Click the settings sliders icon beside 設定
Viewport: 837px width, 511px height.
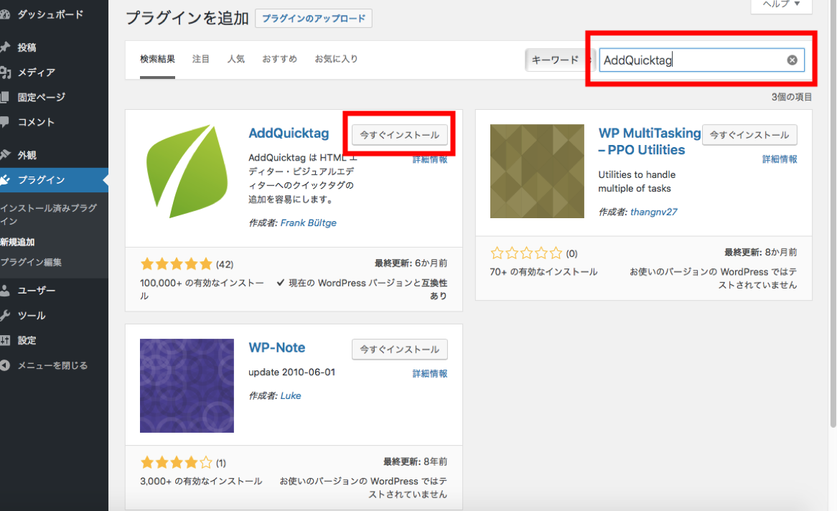5,340
